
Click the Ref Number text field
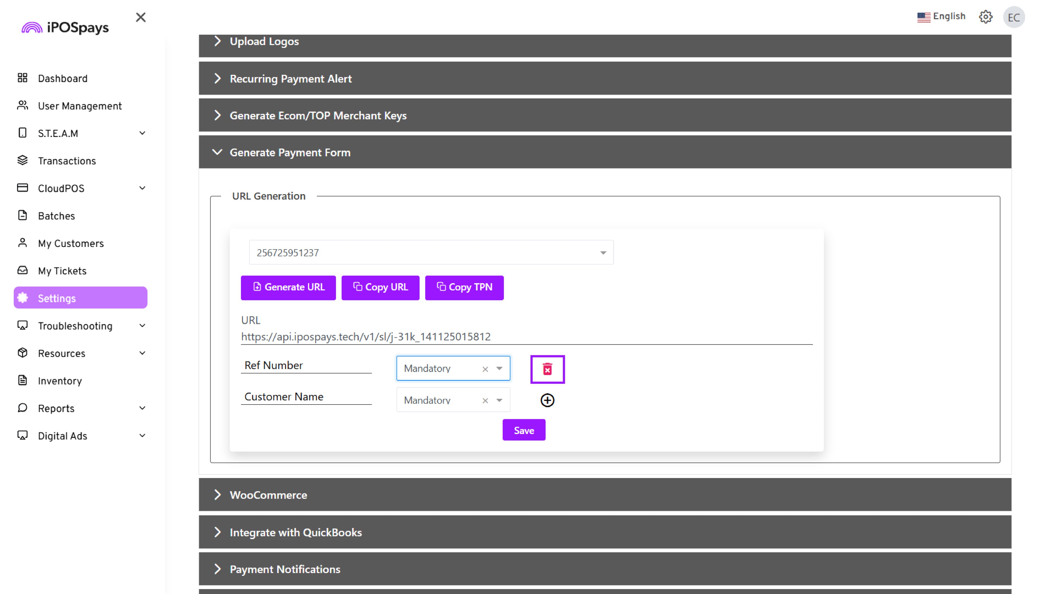pyautogui.click(x=306, y=365)
